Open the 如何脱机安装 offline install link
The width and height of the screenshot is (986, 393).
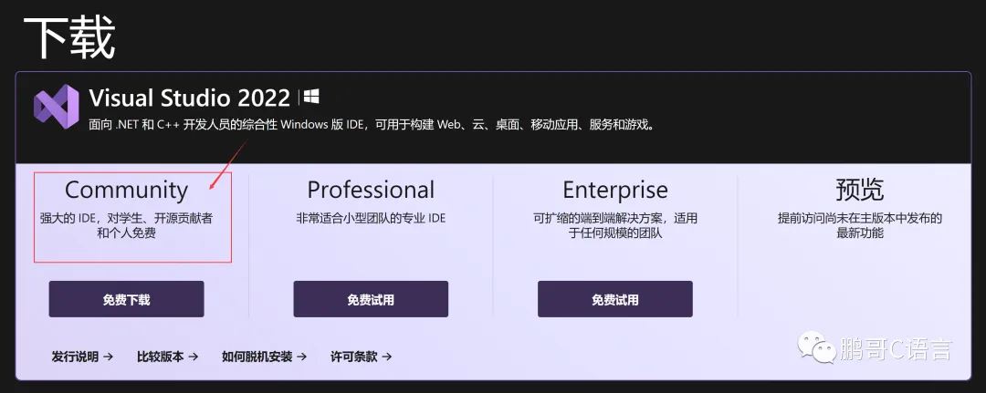[264, 357]
